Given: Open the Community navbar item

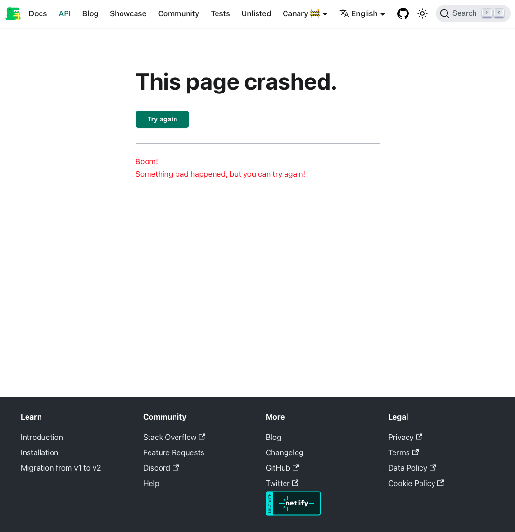Looking at the screenshot, I should point(178,13).
